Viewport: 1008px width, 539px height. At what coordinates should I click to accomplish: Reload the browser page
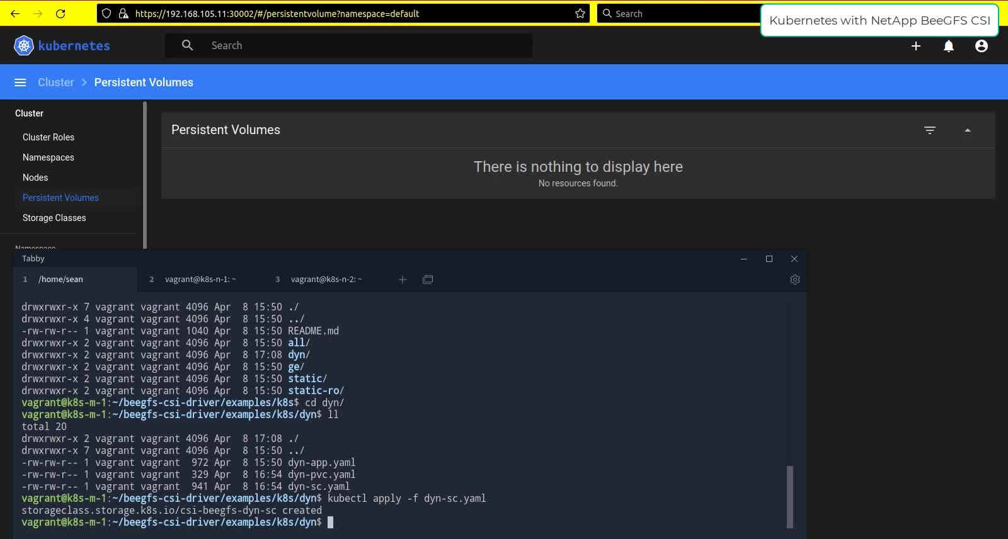click(x=60, y=13)
